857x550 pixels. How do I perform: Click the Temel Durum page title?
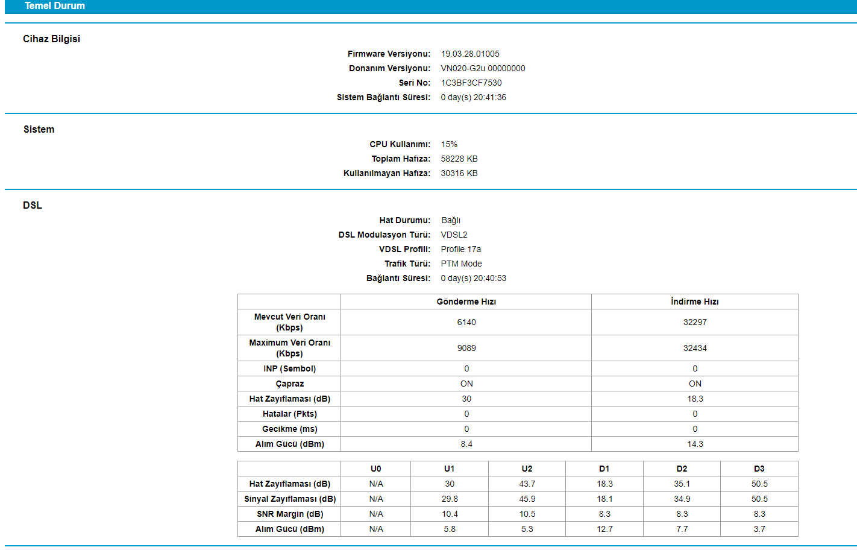[x=55, y=6]
